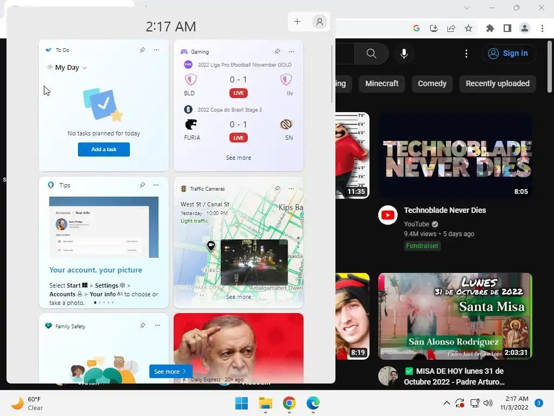Pin the Gaming widget
554x416 pixels.
click(278, 51)
